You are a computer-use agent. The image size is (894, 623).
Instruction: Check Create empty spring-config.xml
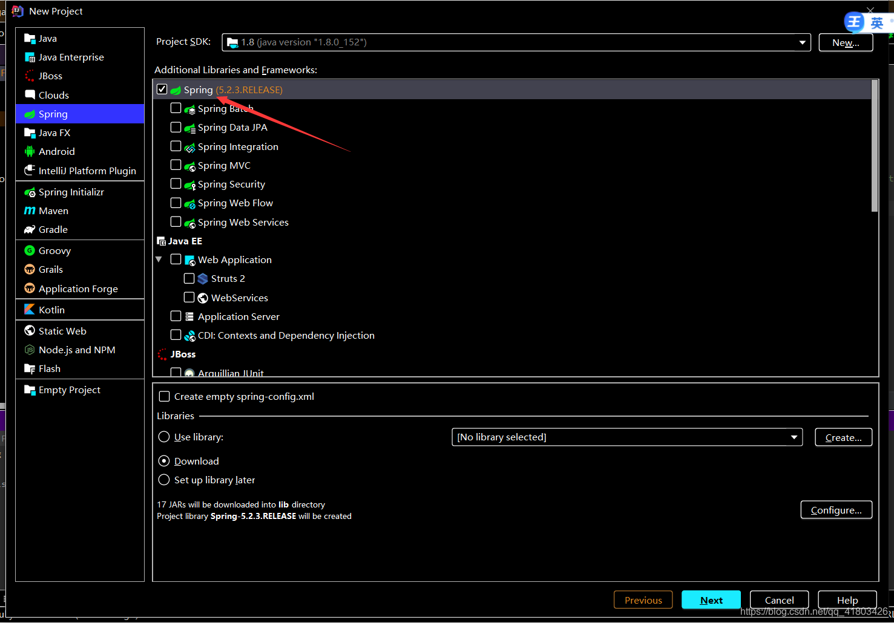(x=164, y=397)
